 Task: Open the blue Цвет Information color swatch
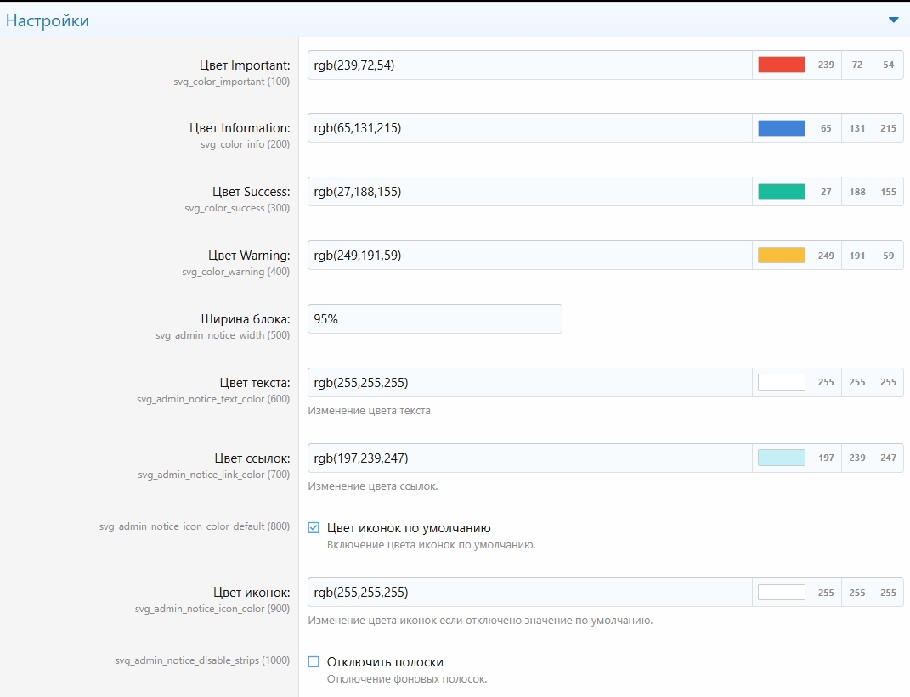click(781, 128)
